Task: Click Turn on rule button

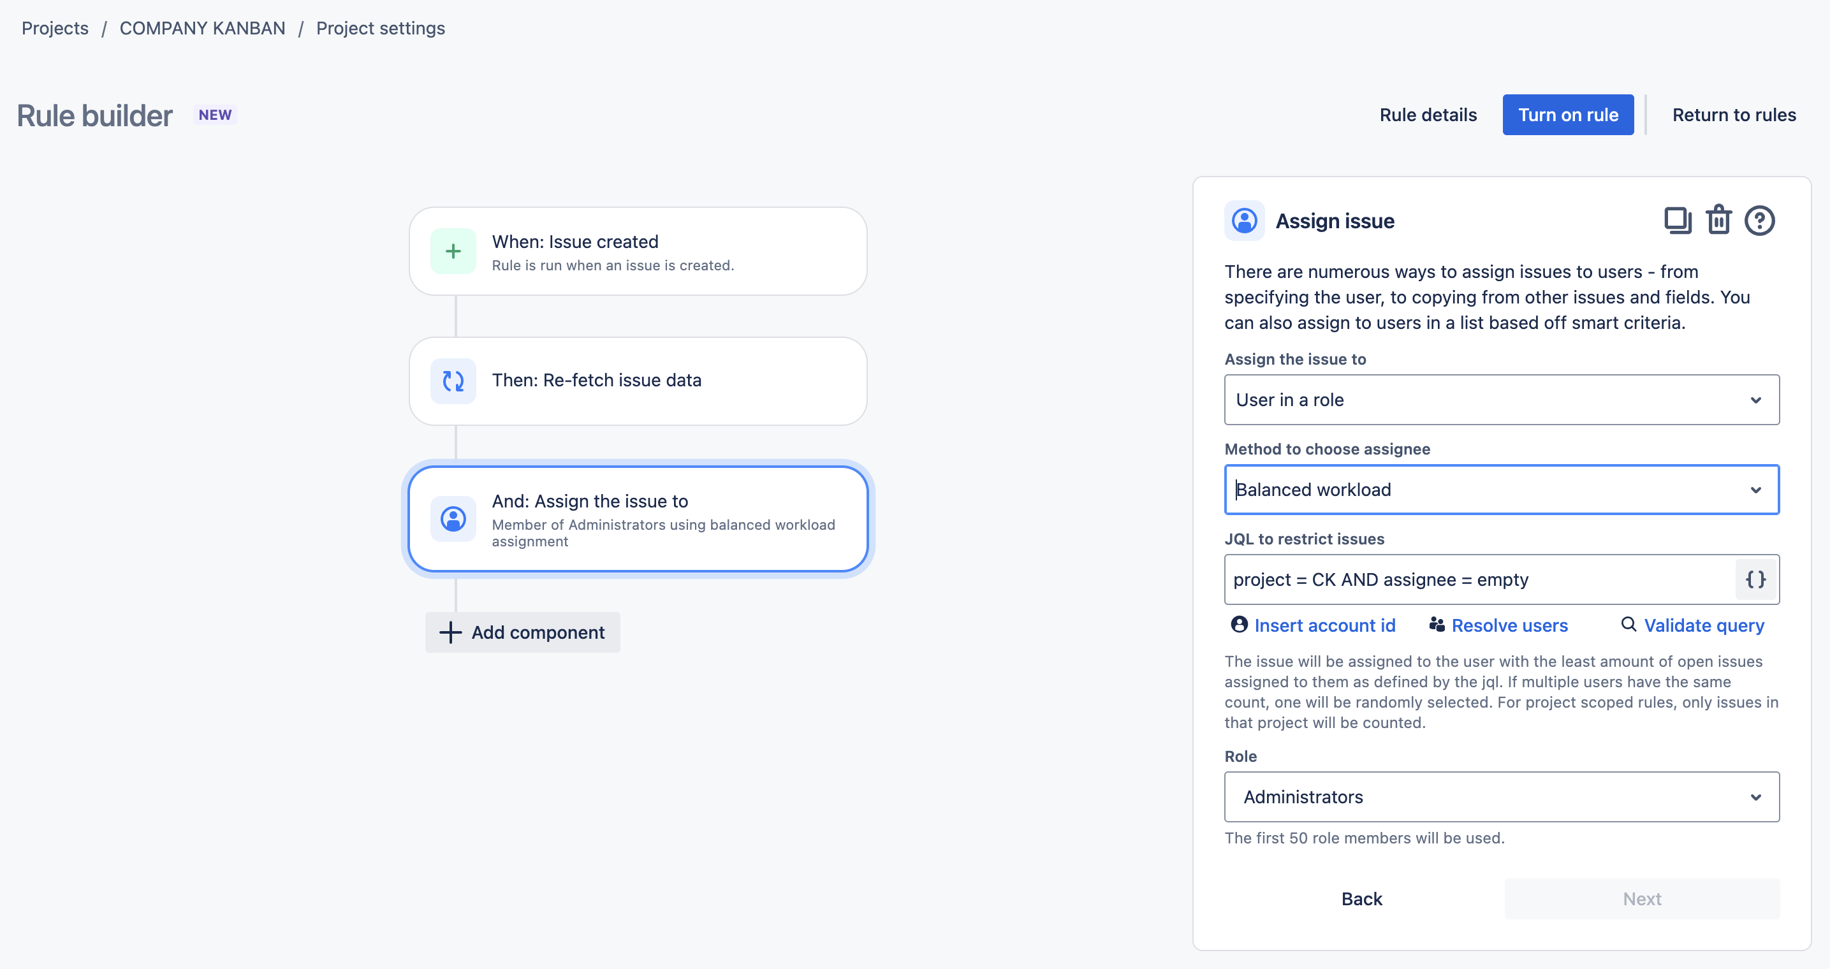Action: (x=1567, y=115)
